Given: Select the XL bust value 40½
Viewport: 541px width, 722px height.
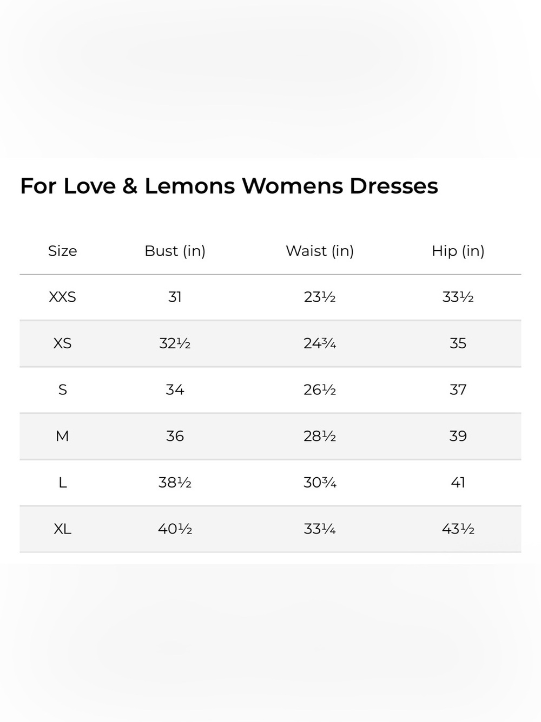Looking at the screenshot, I should (175, 529).
